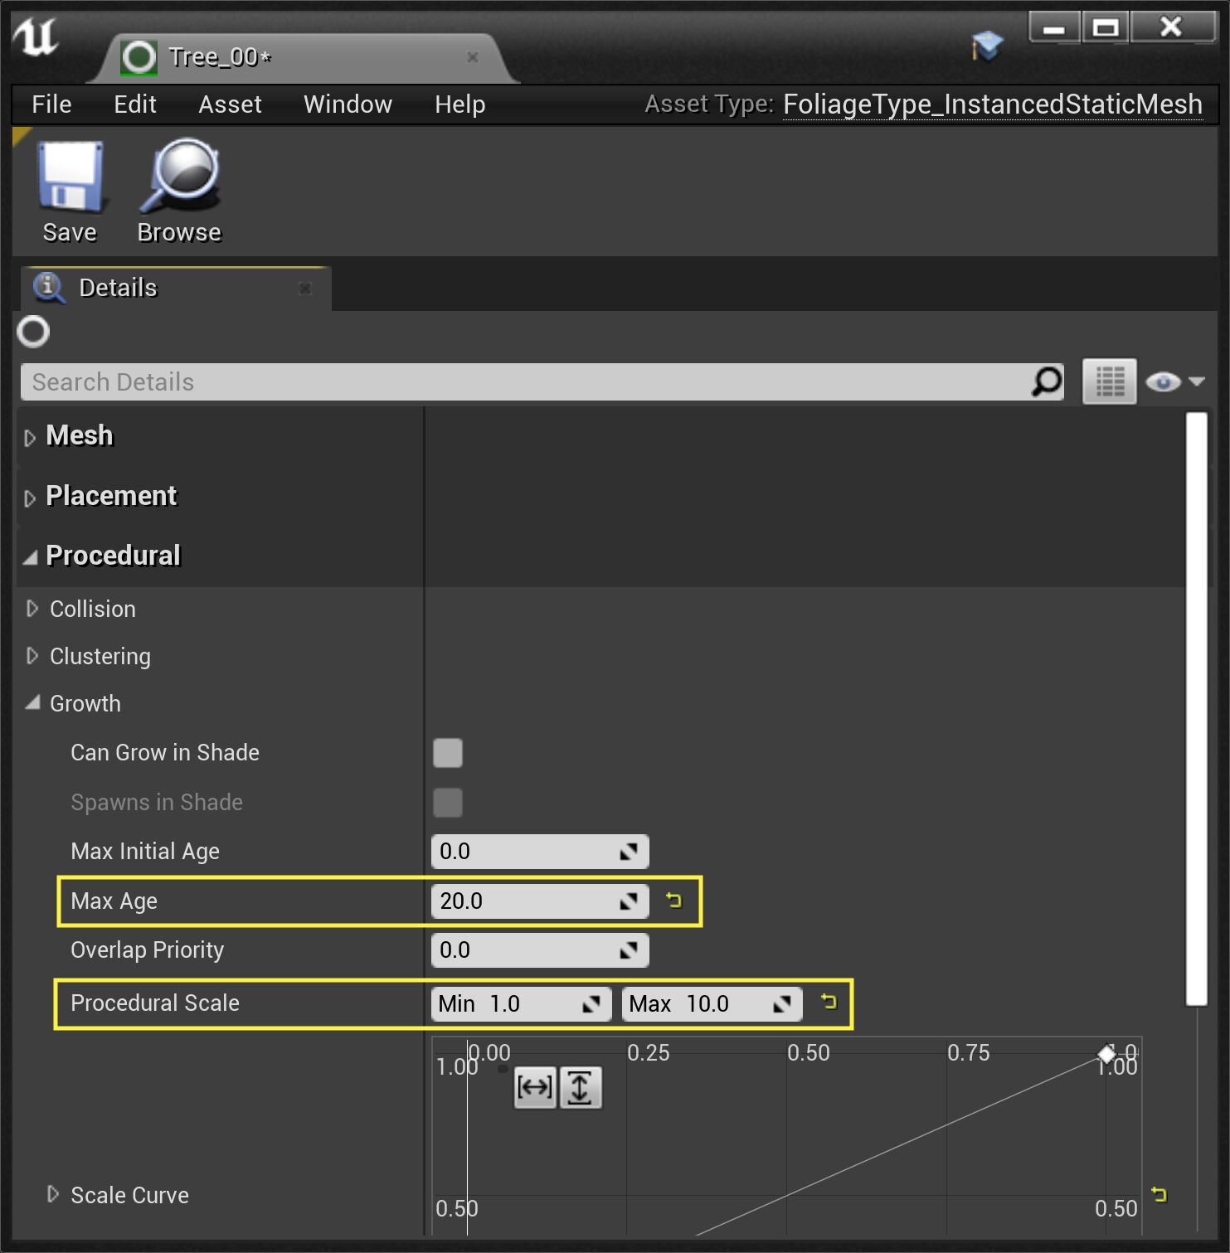Reset Procedural Scale to default
Screen dimensions: 1230x1253
point(829,1002)
